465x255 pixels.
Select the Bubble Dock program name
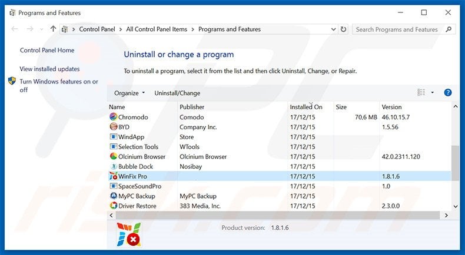tap(135, 166)
